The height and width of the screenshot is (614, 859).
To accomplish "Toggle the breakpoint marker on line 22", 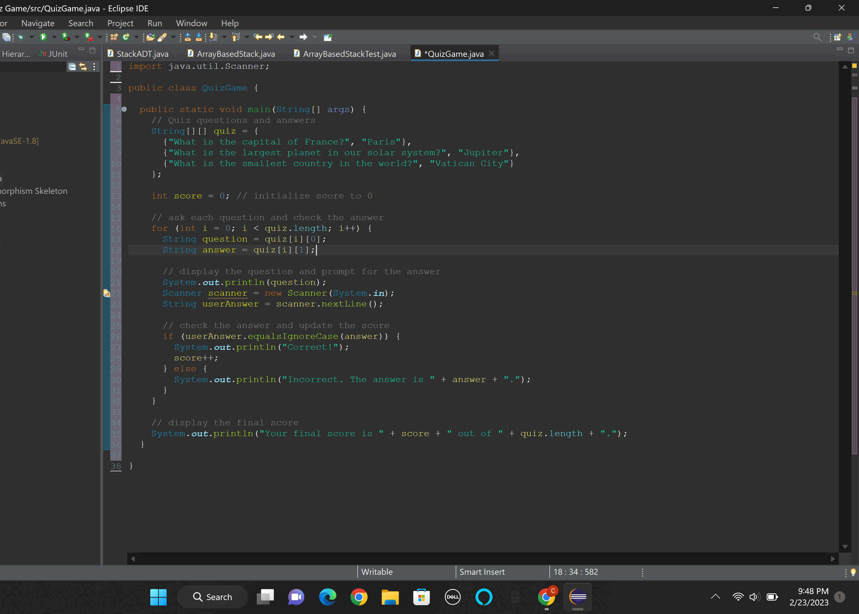I will (107, 293).
